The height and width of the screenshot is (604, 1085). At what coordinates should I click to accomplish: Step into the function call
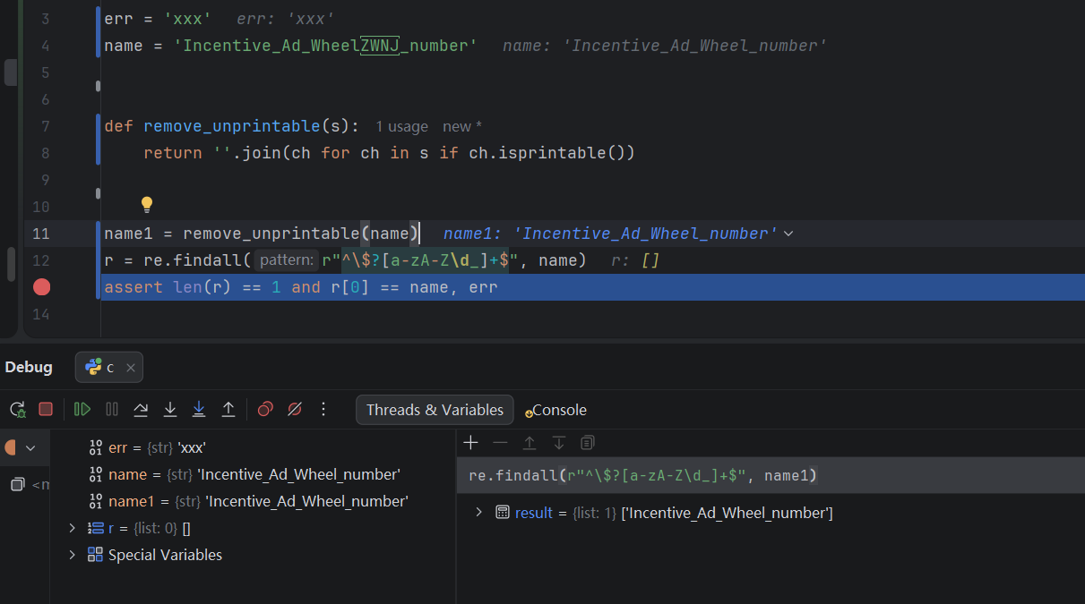pyautogui.click(x=169, y=409)
